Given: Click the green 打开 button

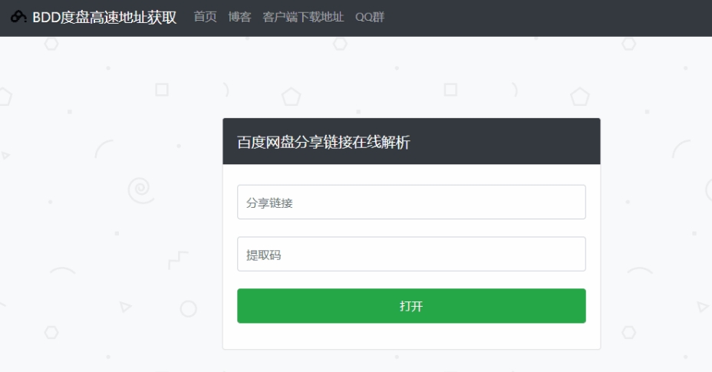Looking at the screenshot, I should (x=411, y=306).
